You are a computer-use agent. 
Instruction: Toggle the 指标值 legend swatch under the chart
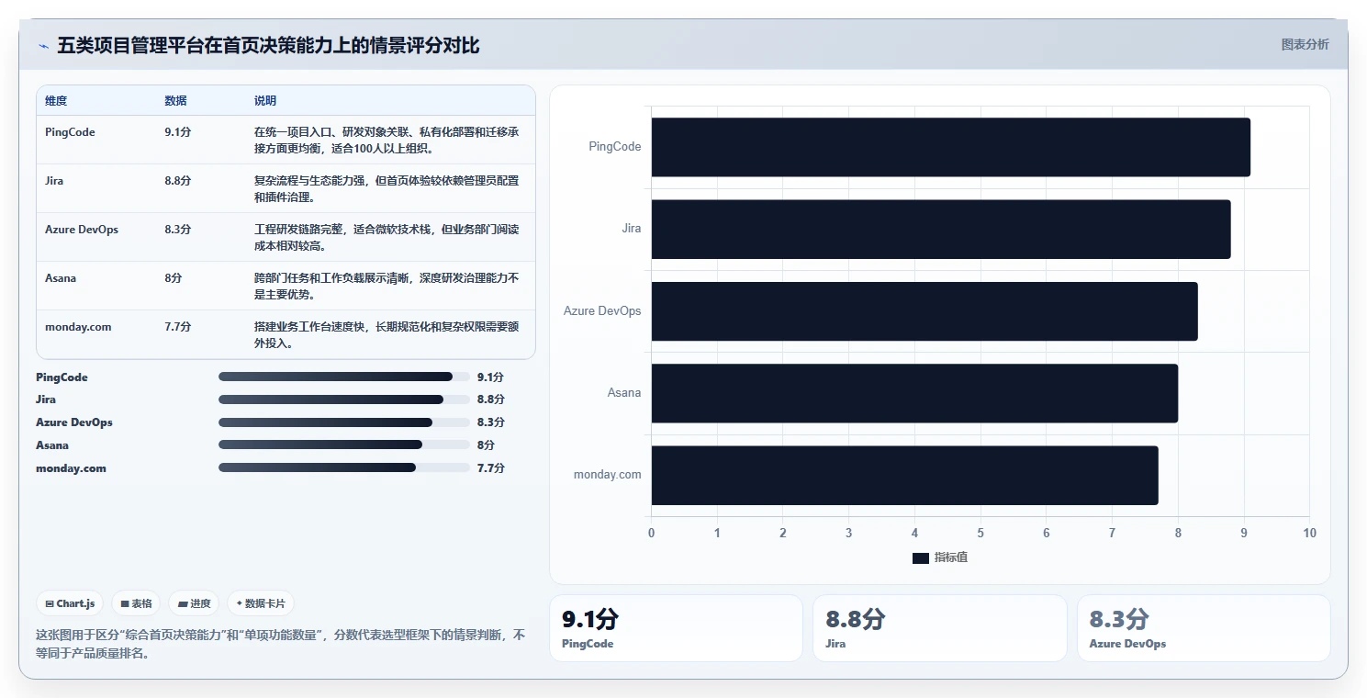pyautogui.click(x=921, y=557)
